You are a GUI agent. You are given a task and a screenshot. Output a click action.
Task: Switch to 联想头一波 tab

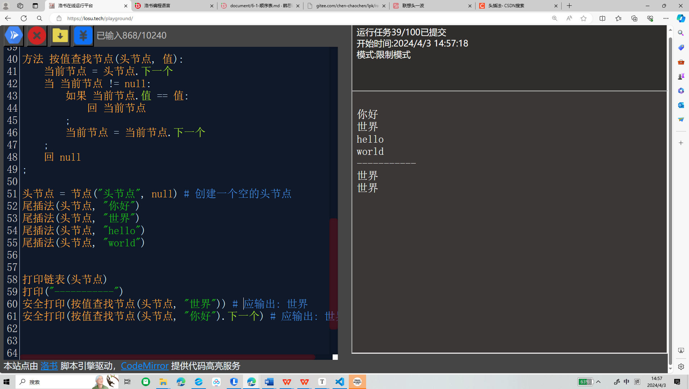coord(432,6)
